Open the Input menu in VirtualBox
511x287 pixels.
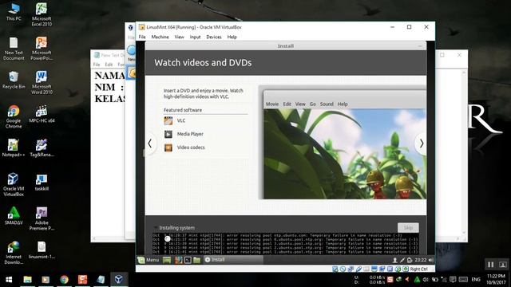pos(195,37)
